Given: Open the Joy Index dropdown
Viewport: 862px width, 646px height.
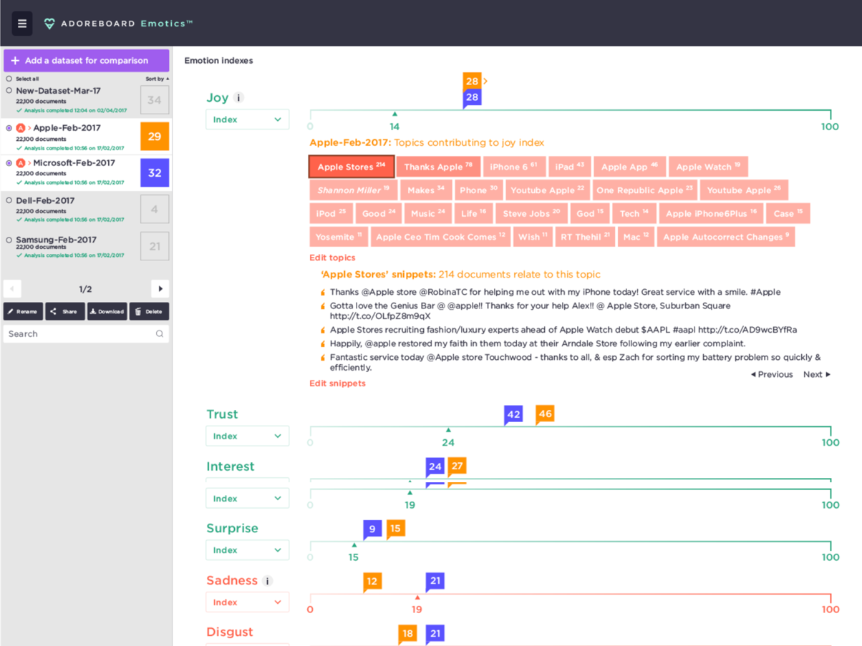Looking at the screenshot, I should pyautogui.click(x=248, y=119).
